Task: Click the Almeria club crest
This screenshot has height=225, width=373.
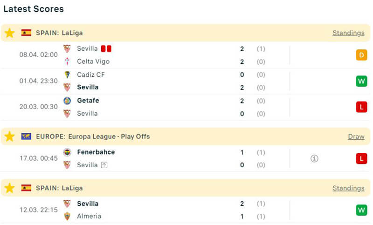Action: tap(67, 216)
